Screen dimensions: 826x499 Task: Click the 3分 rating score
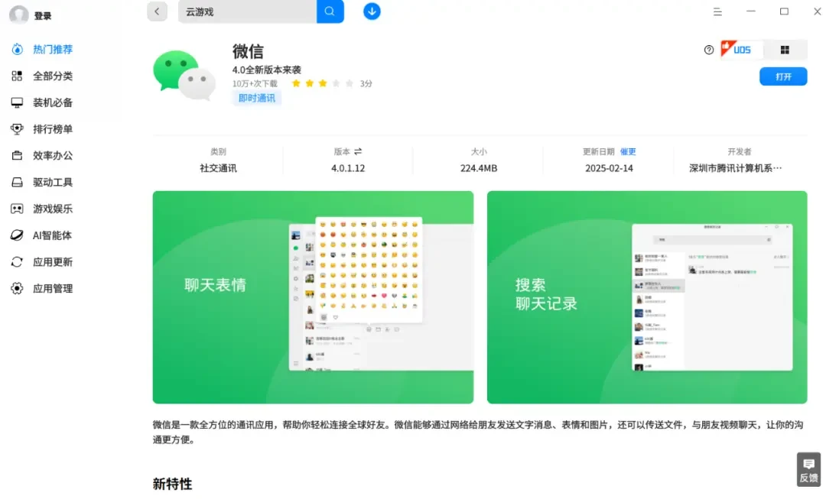coord(366,83)
